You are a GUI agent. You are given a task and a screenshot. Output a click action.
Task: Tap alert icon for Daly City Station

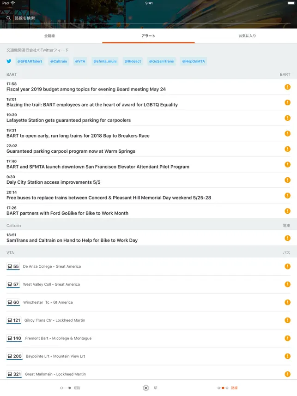click(x=287, y=180)
